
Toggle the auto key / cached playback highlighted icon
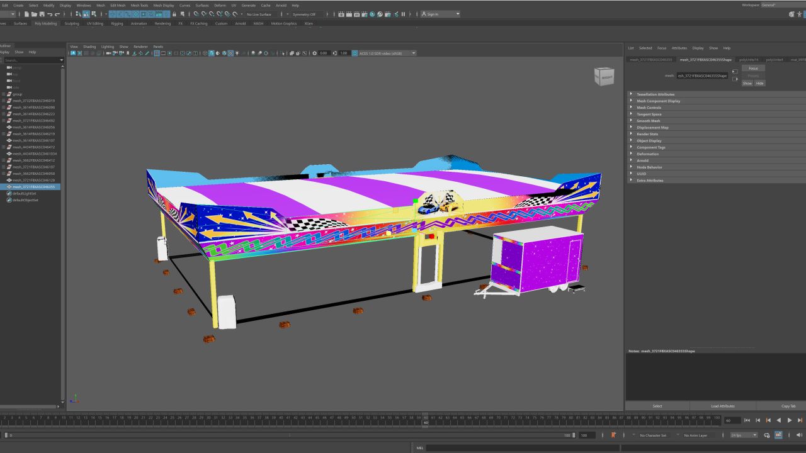778,435
